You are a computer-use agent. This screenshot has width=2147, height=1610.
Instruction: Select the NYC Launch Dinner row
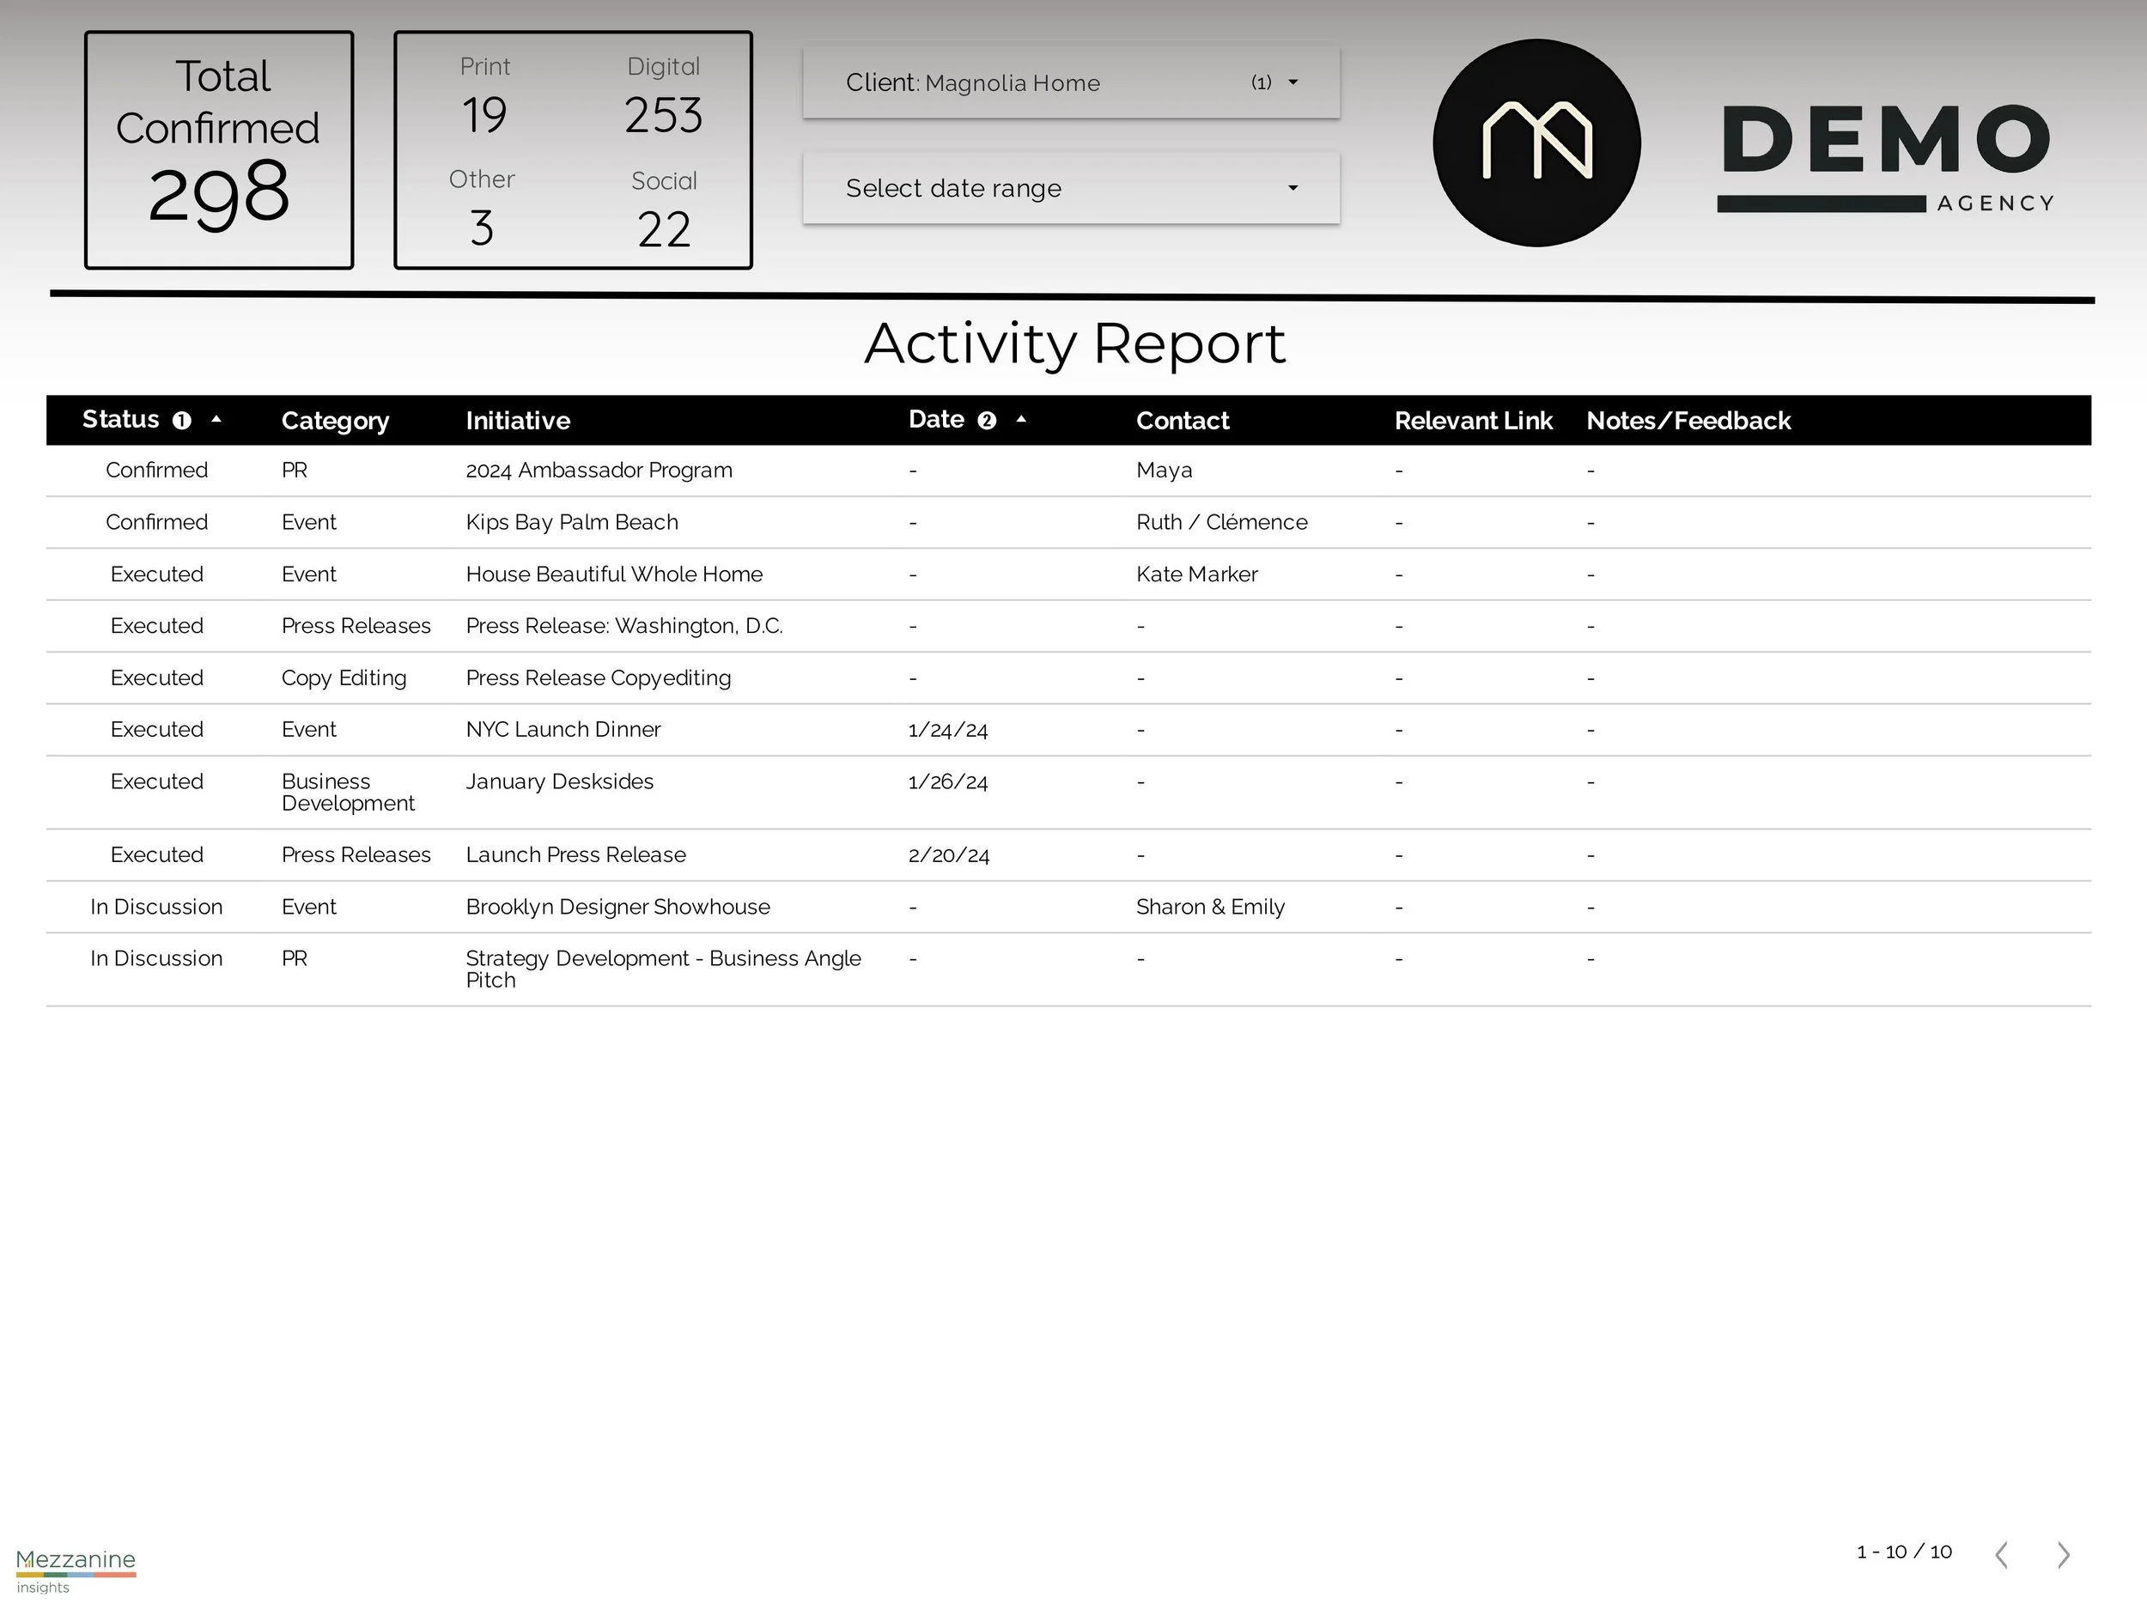[x=563, y=730]
